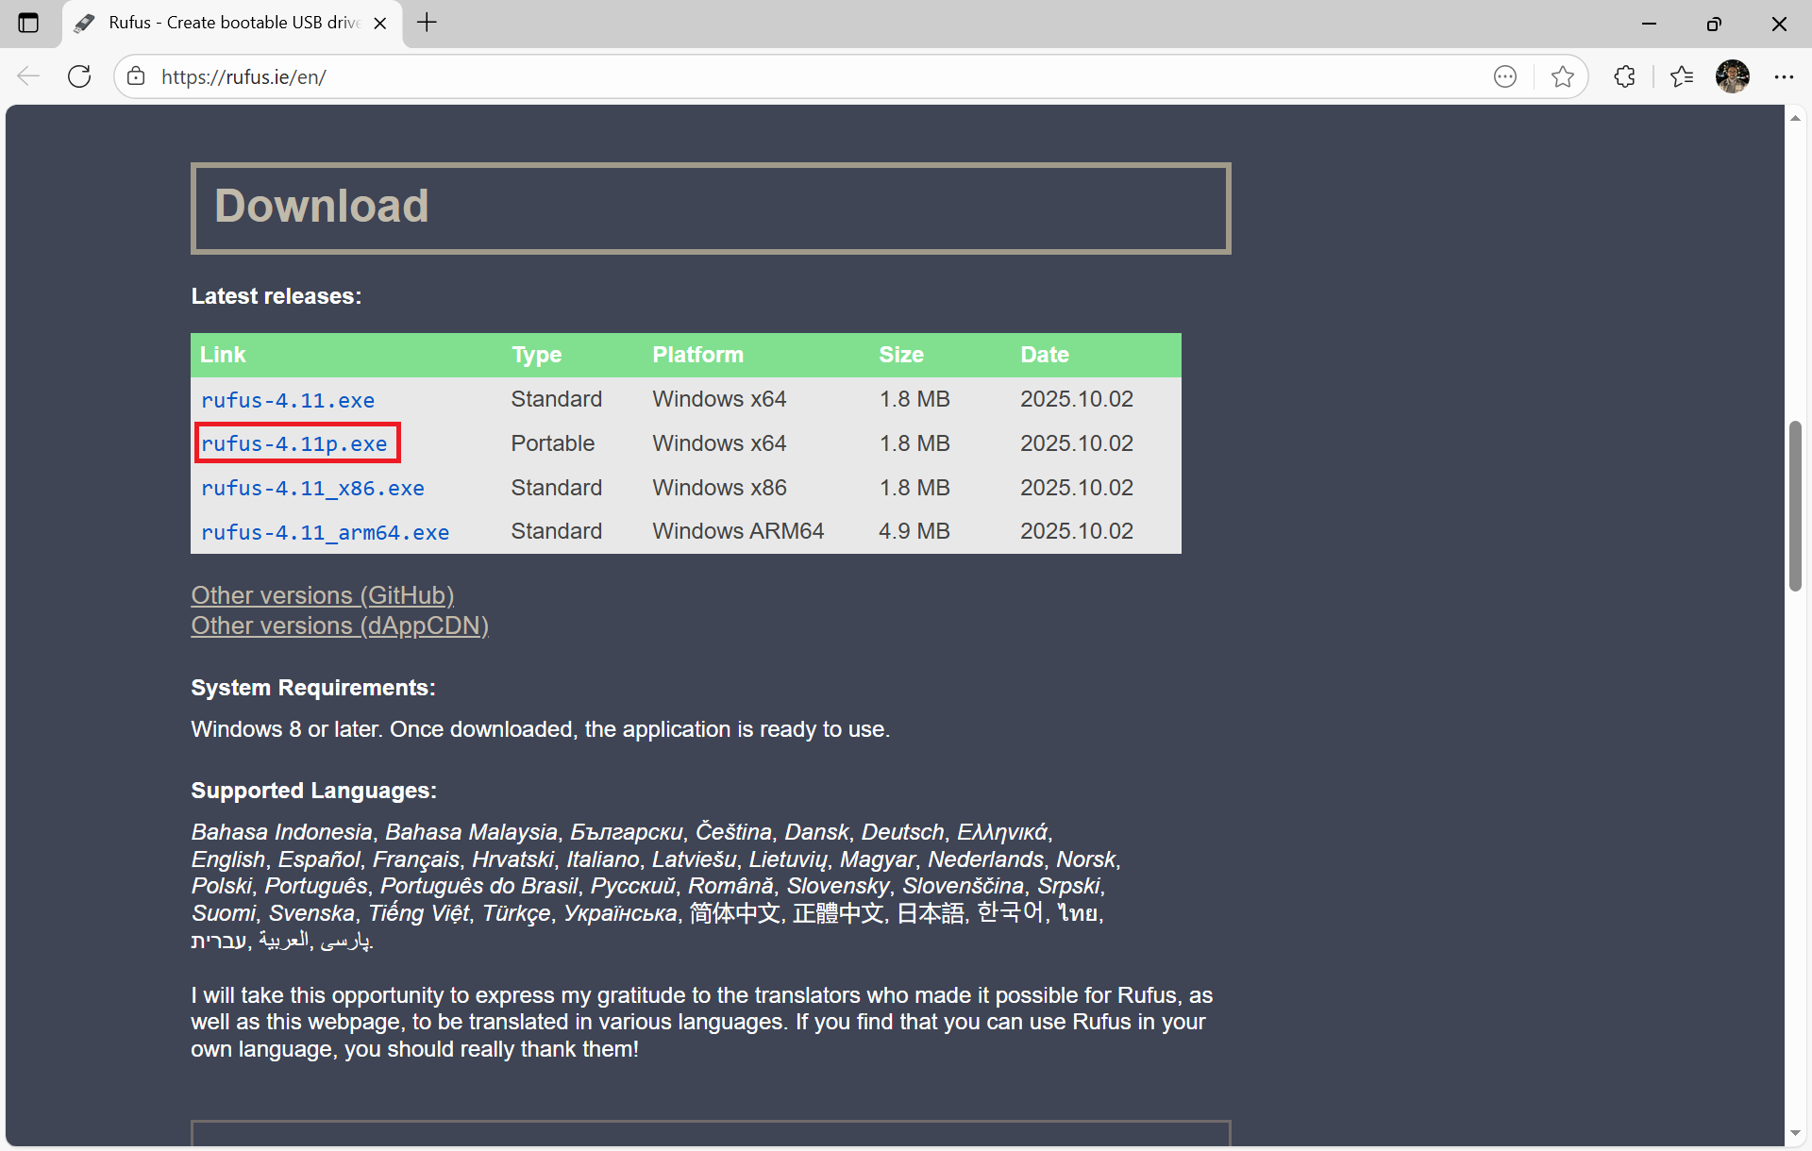The height and width of the screenshot is (1151, 1812).
Task: Add page to favorites star icon
Action: [x=1562, y=76]
